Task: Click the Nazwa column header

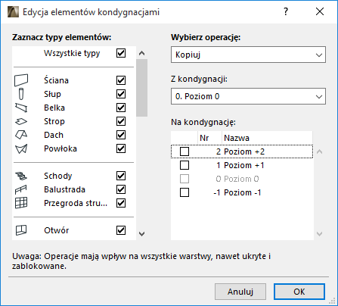Action: 267,138
